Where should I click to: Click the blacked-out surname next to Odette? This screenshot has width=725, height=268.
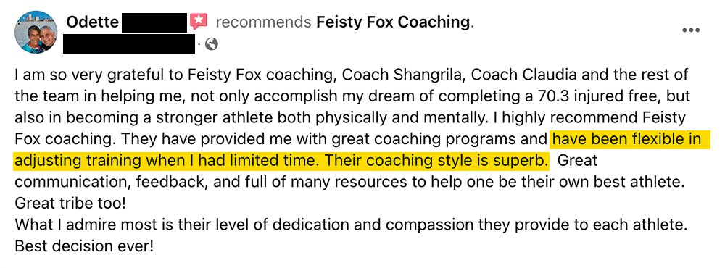pos(154,22)
